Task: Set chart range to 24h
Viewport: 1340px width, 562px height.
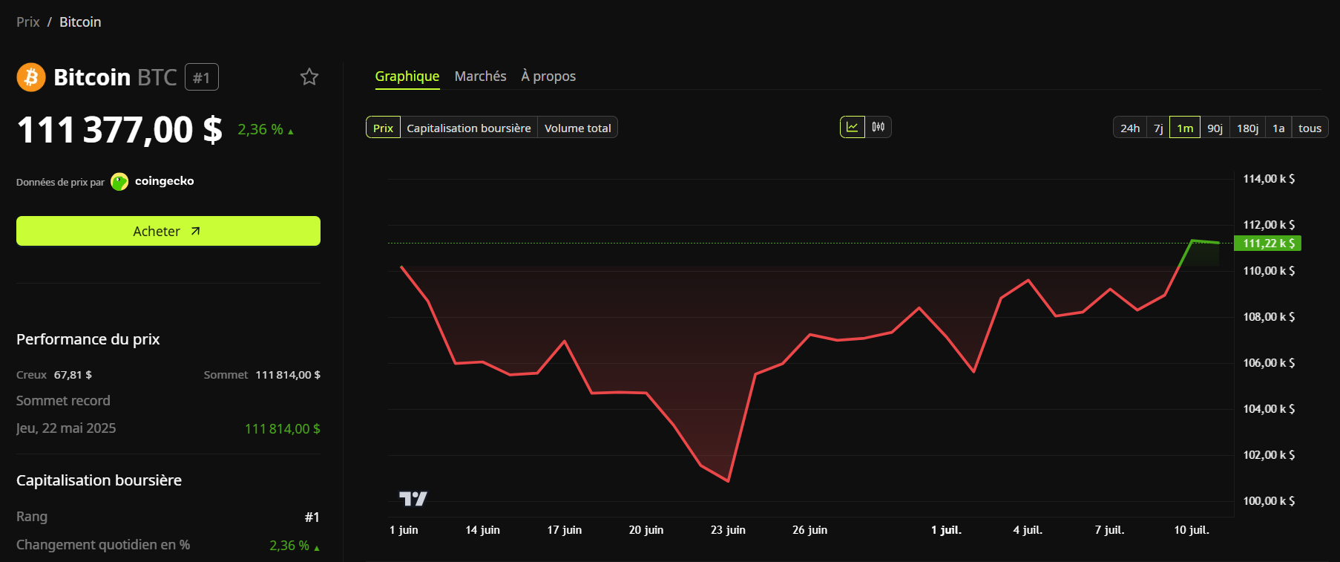Action: [x=1130, y=128]
